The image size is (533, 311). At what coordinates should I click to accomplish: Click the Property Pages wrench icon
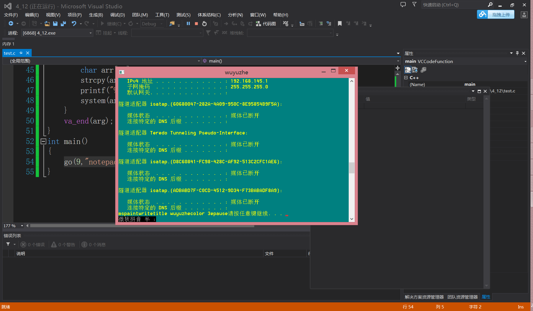click(423, 70)
